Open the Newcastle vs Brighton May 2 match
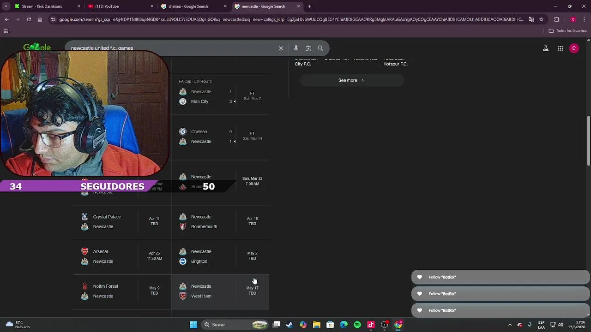 (x=220, y=256)
